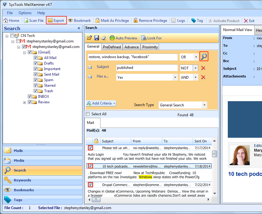Open the File menu
262x214 pixels.
click(x=10, y=13)
